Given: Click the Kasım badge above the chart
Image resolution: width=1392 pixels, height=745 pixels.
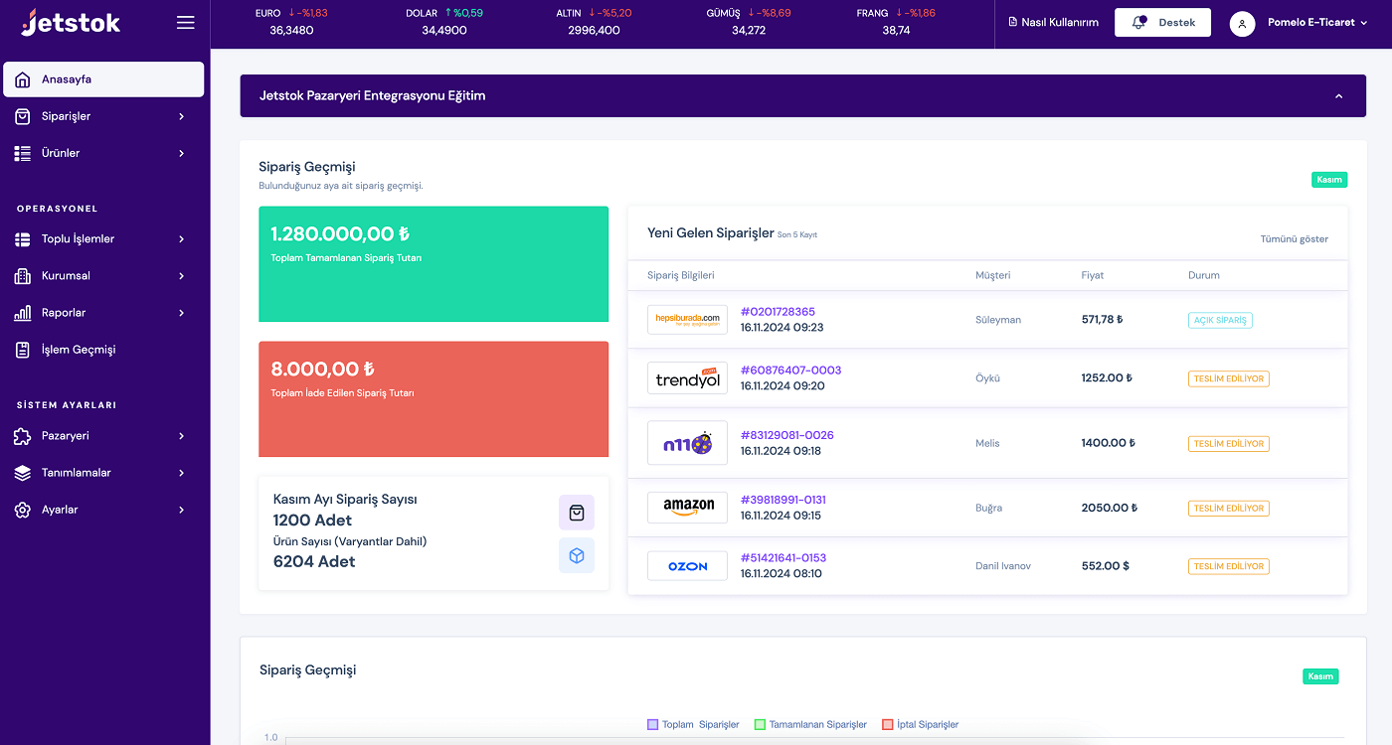Looking at the screenshot, I should pyautogui.click(x=1320, y=676).
